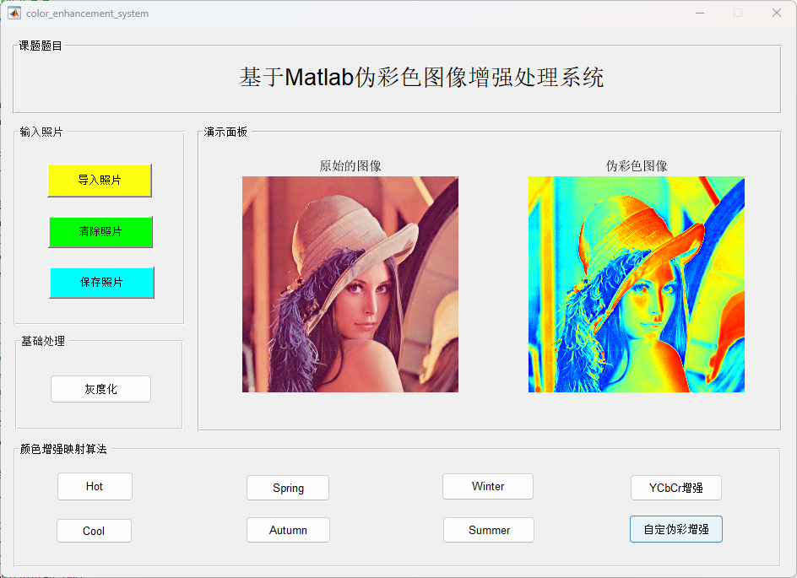Apply the Hot colormap
797x578 pixels.
pyautogui.click(x=95, y=487)
